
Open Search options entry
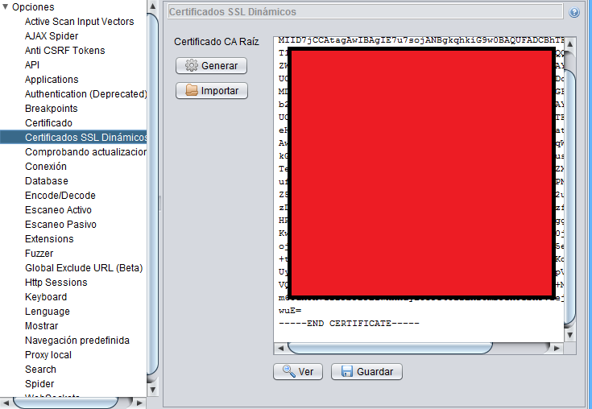pos(40,369)
